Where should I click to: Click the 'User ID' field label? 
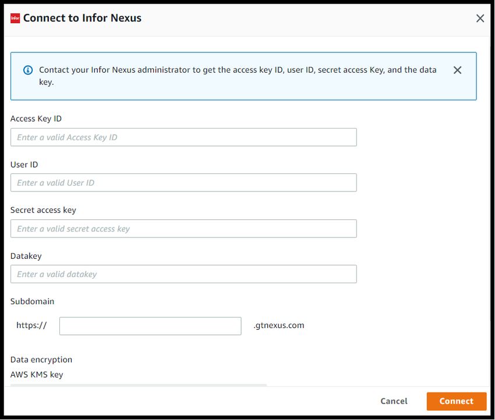tap(24, 165)
